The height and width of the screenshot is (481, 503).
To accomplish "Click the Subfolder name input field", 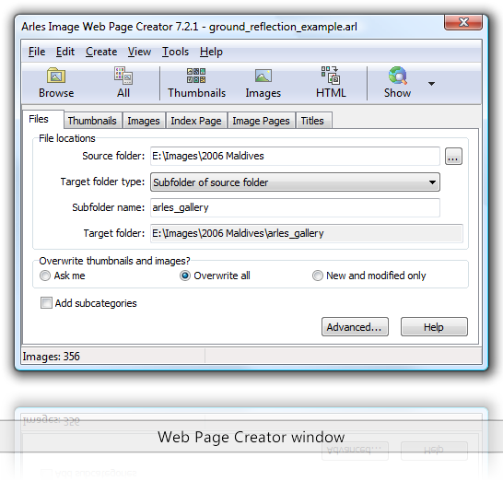I will pos(295,207).
